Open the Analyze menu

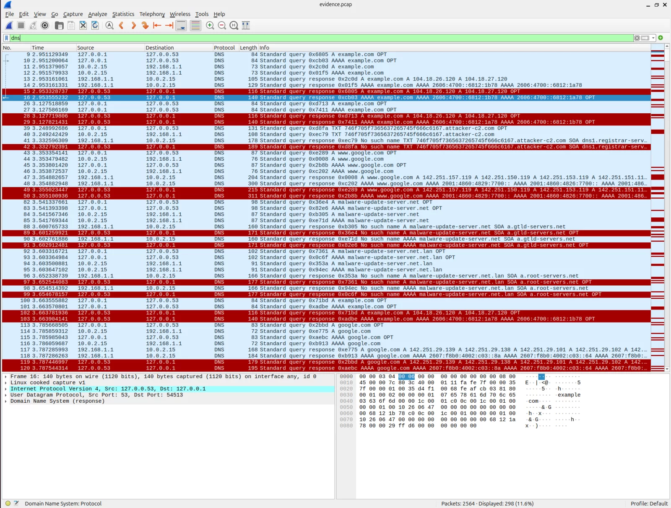(x=97, y=14)
